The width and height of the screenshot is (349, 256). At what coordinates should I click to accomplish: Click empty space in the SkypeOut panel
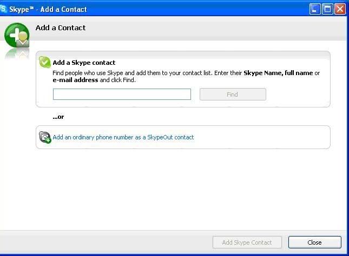point(260,137)
